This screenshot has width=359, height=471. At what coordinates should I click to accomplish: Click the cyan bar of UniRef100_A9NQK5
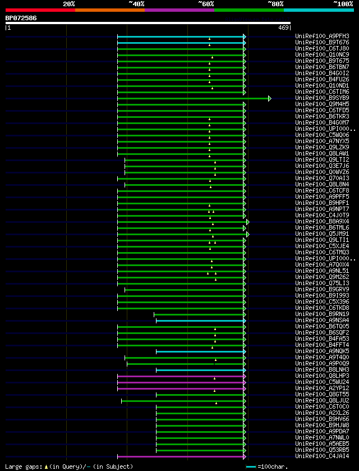click(200, 351)
